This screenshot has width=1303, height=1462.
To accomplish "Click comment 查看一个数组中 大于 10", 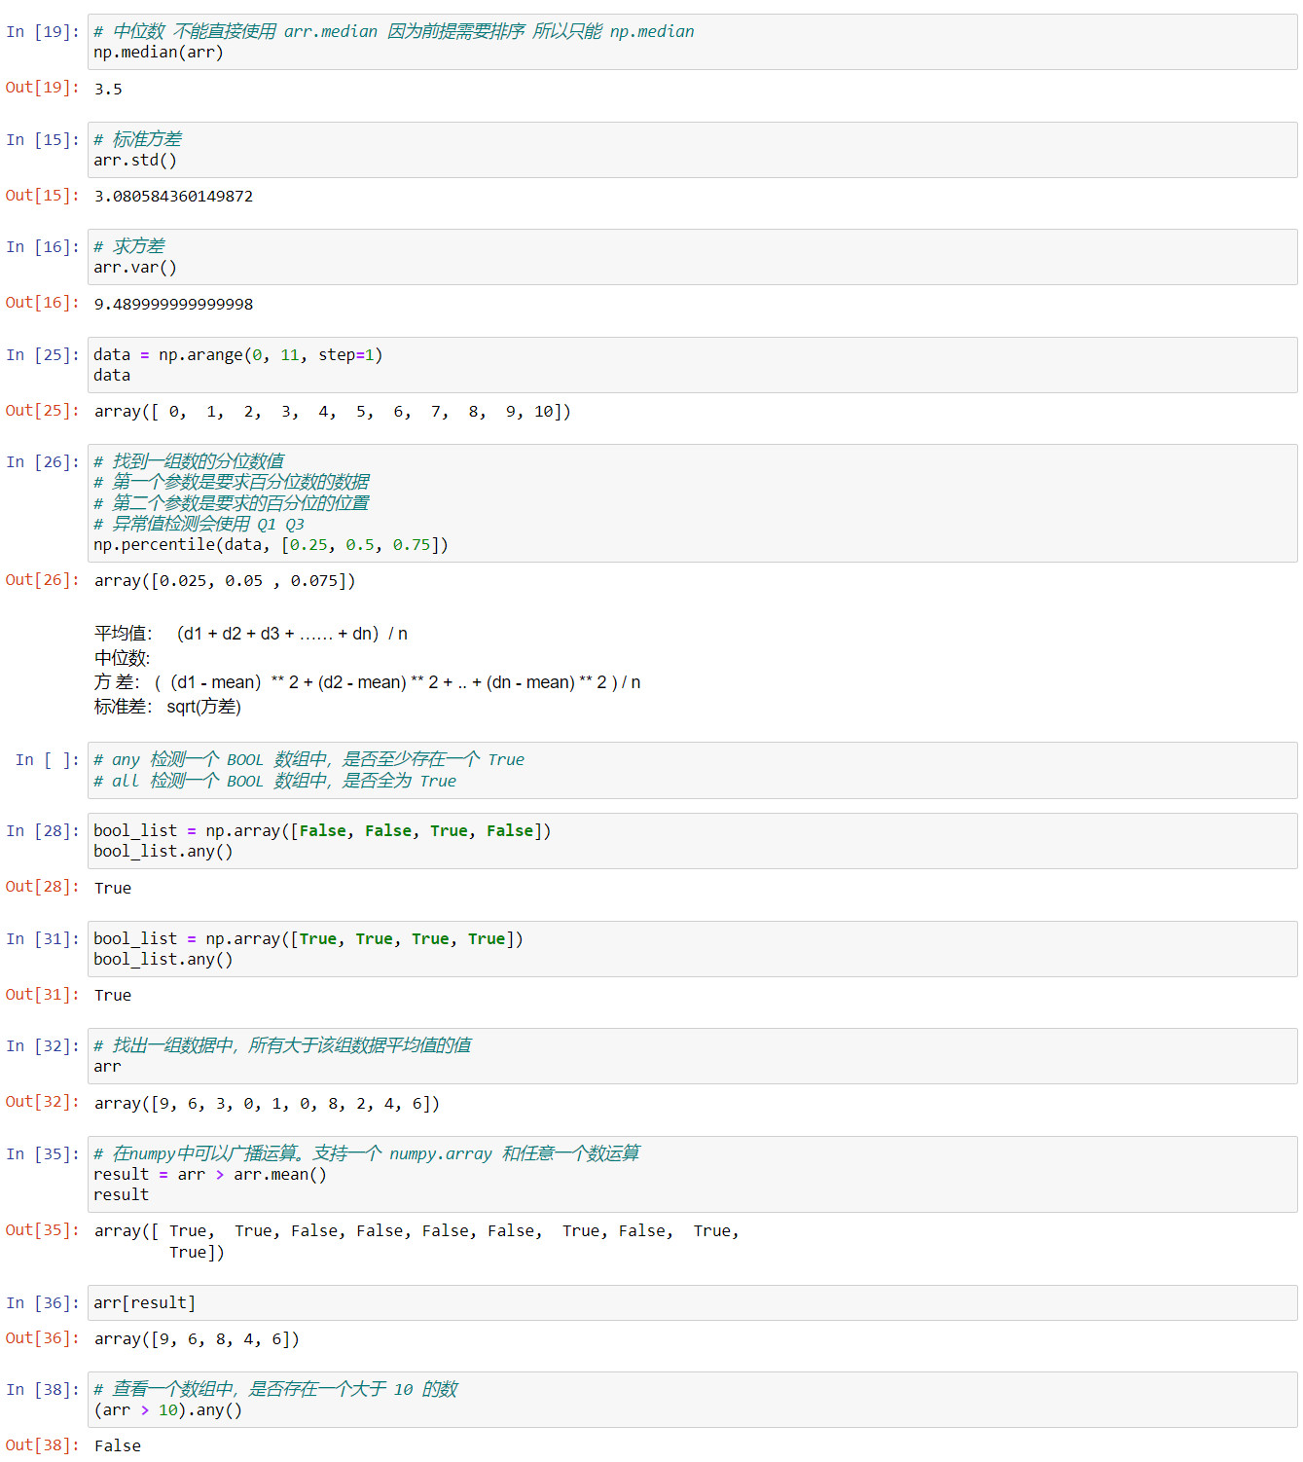I will tap(275, 1389).
